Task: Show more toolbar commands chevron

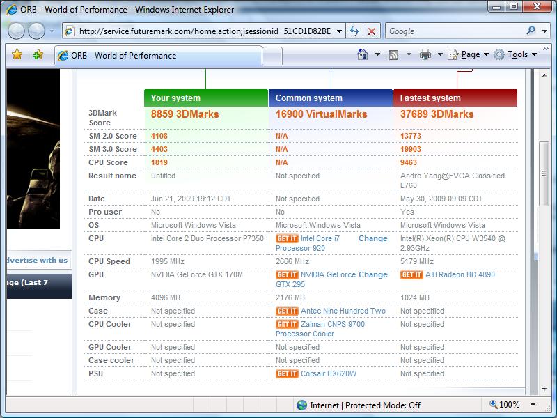Action: [x=546, y=48]
